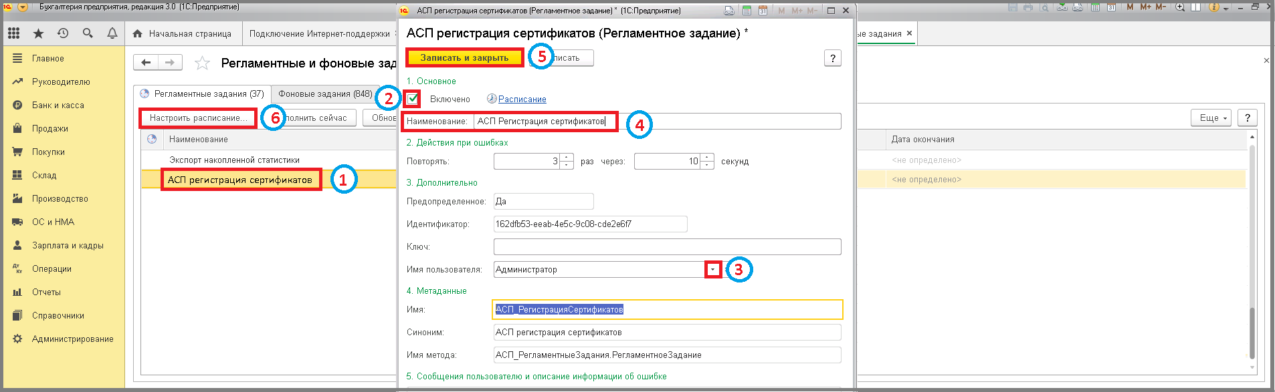Click the Дата окончания column header
1275x392 pixels.
pos(1066,140)
